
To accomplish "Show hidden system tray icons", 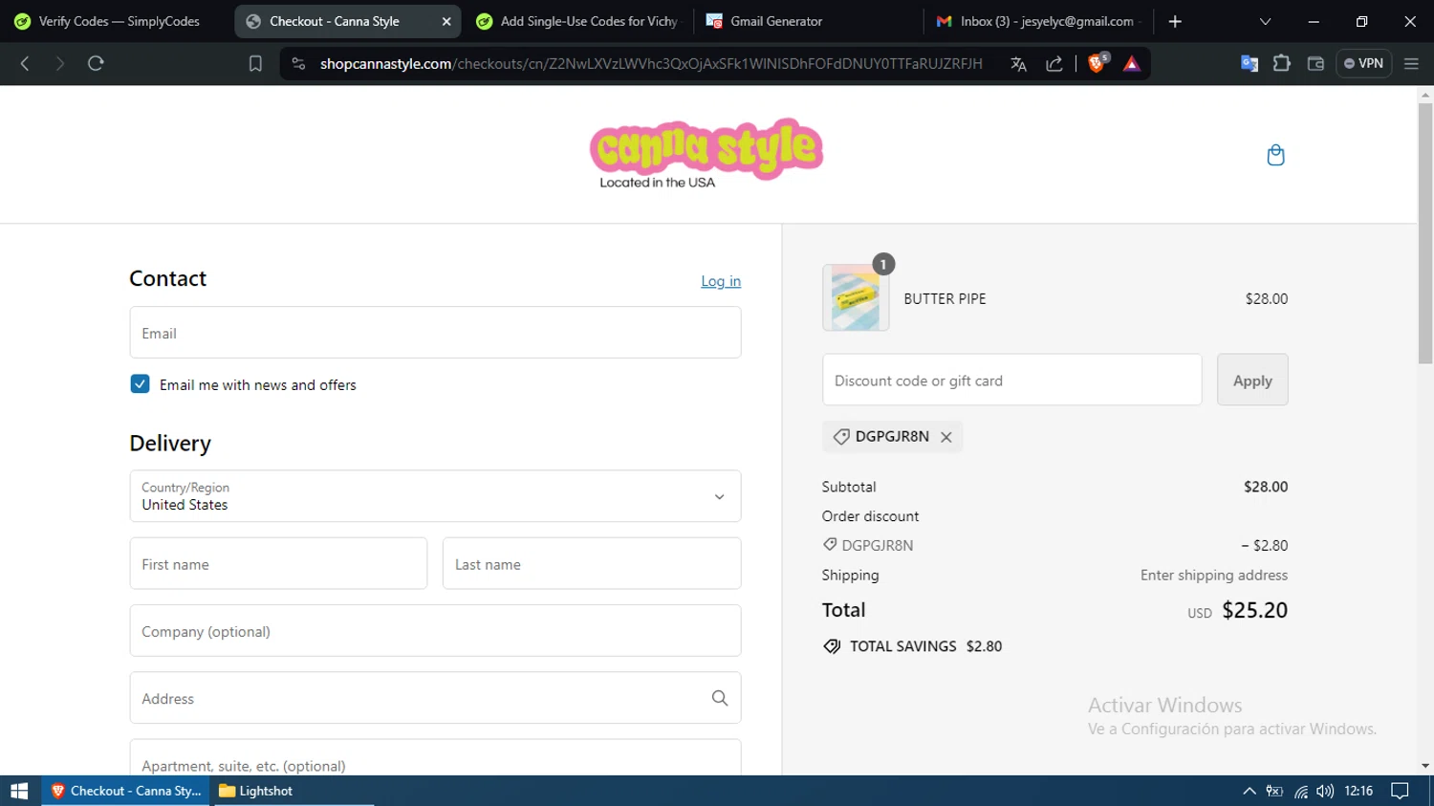I will tap(1249, 791).
